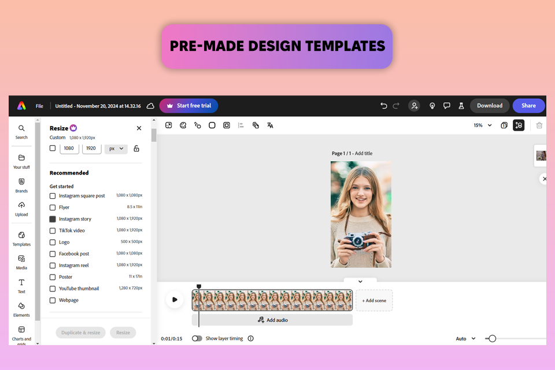
Task: Check the Poster checkbox
Action: click(x=53, y=277)
